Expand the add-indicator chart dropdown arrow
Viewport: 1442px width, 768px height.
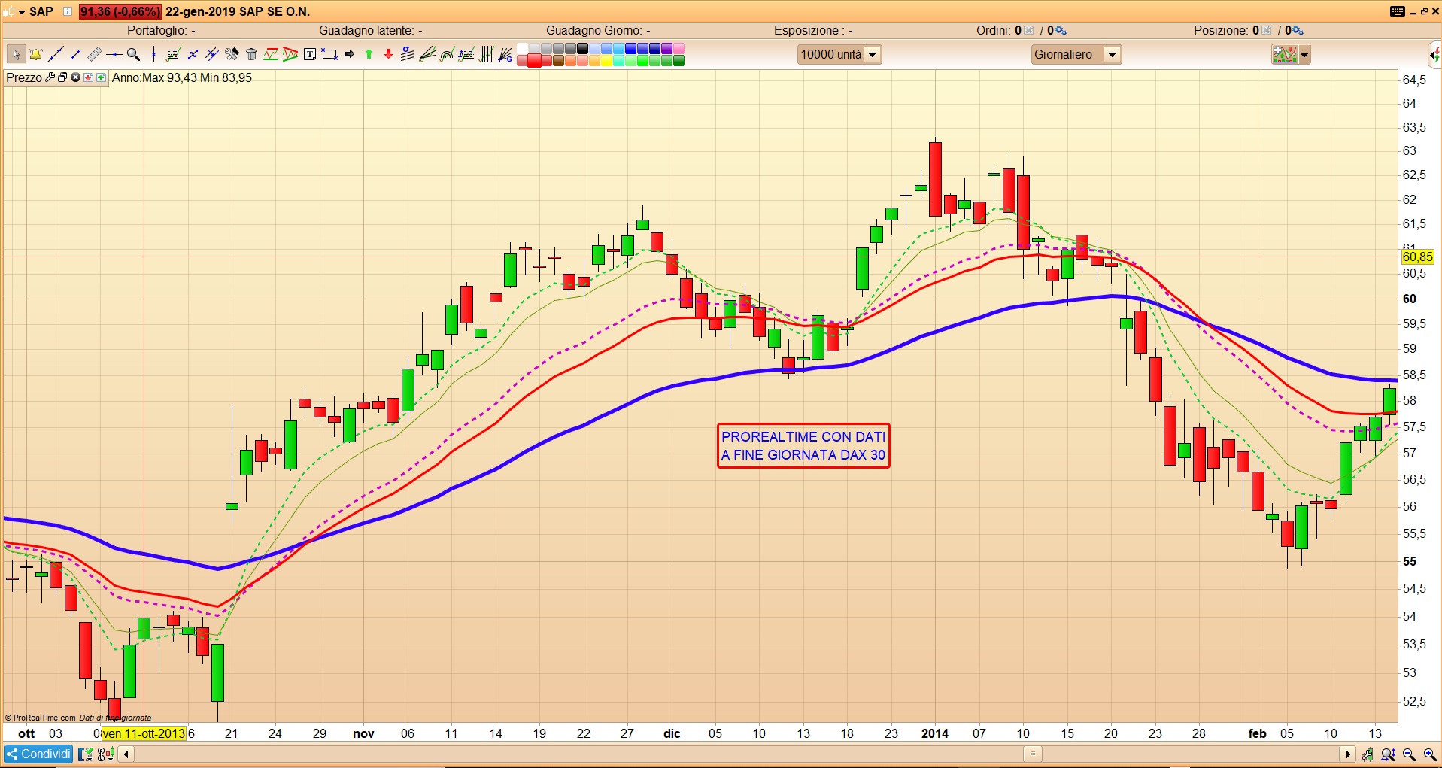point(1304,55)
